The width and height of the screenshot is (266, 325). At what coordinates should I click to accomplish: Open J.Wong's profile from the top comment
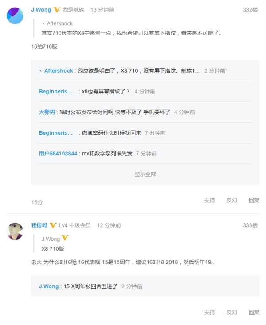coord(41,10)
